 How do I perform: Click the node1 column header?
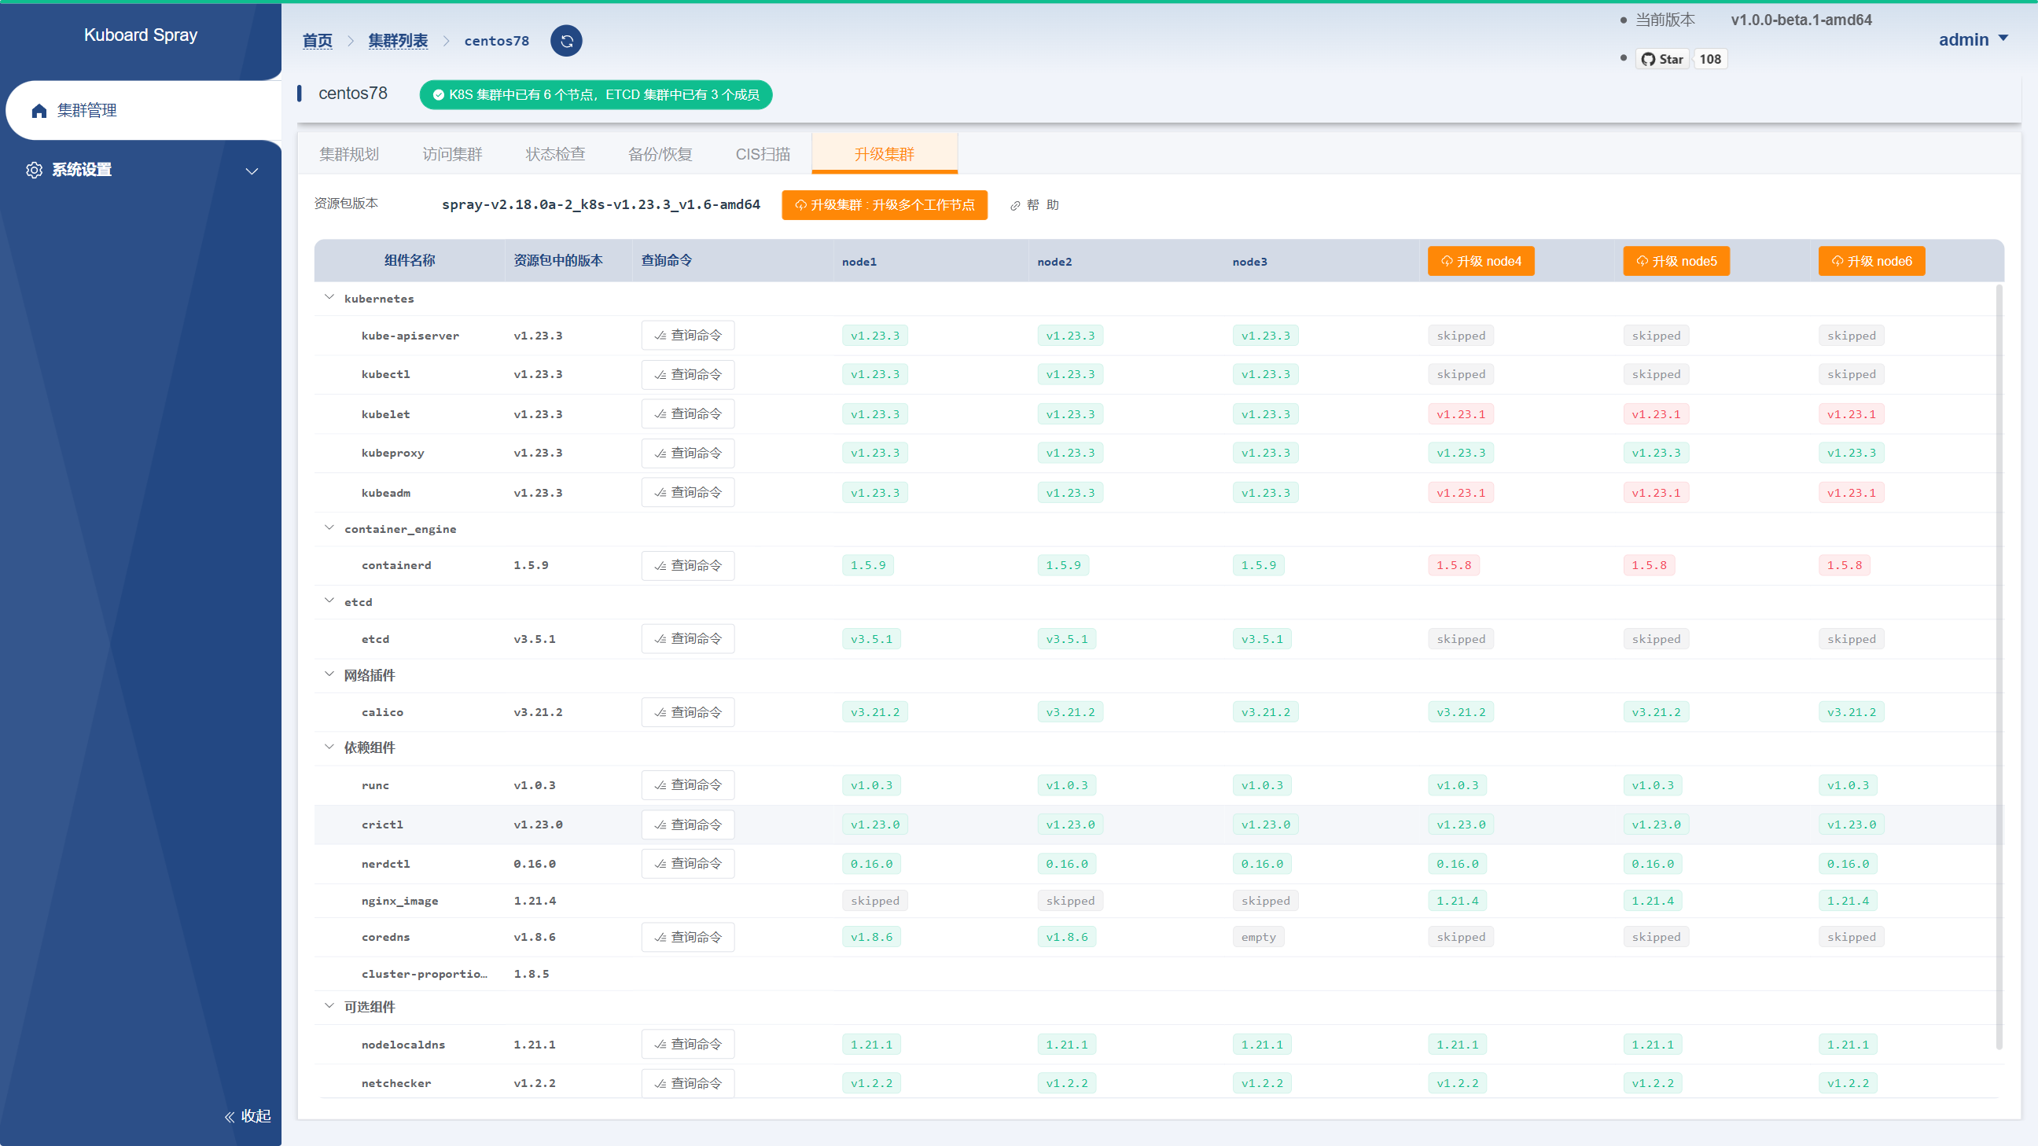[859, 262]
